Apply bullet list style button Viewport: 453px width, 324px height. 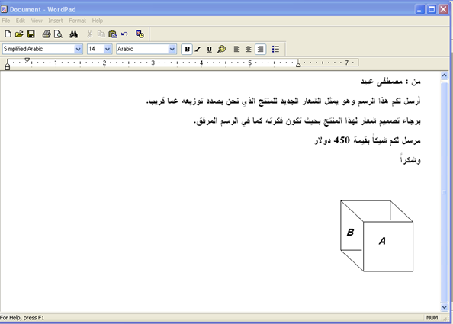tap(275, 49)
